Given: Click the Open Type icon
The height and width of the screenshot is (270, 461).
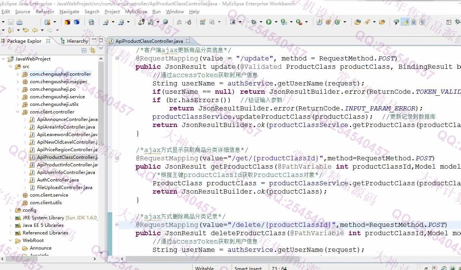Looking at the screenshot, I should click(x=358, y=22).
